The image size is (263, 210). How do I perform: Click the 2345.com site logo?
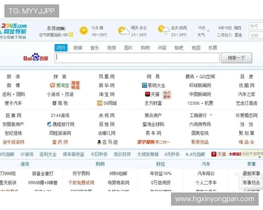14,29
